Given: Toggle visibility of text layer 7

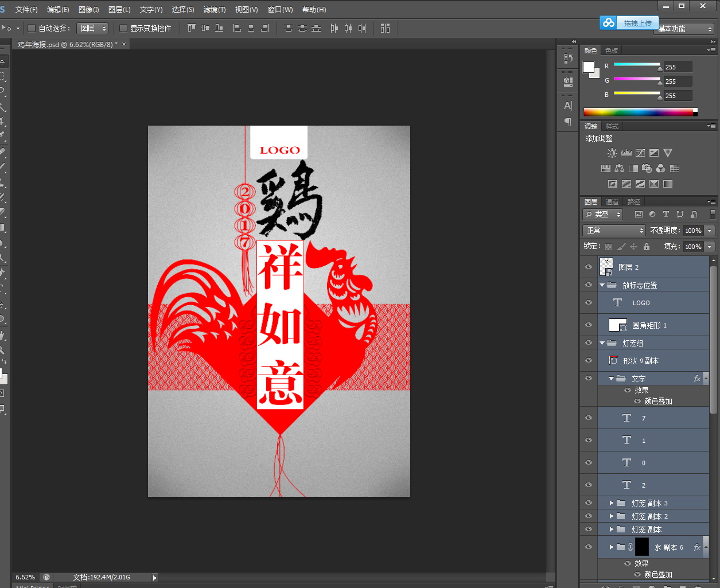Looking at the screenshot, I should (589, 418).
